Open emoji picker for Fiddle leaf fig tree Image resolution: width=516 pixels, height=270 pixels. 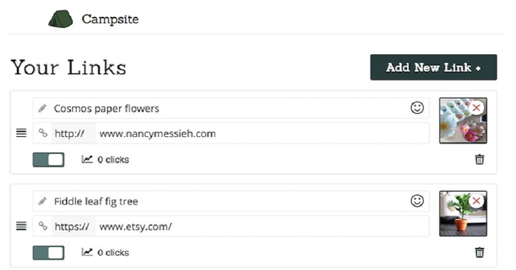[x=417, y=201]
